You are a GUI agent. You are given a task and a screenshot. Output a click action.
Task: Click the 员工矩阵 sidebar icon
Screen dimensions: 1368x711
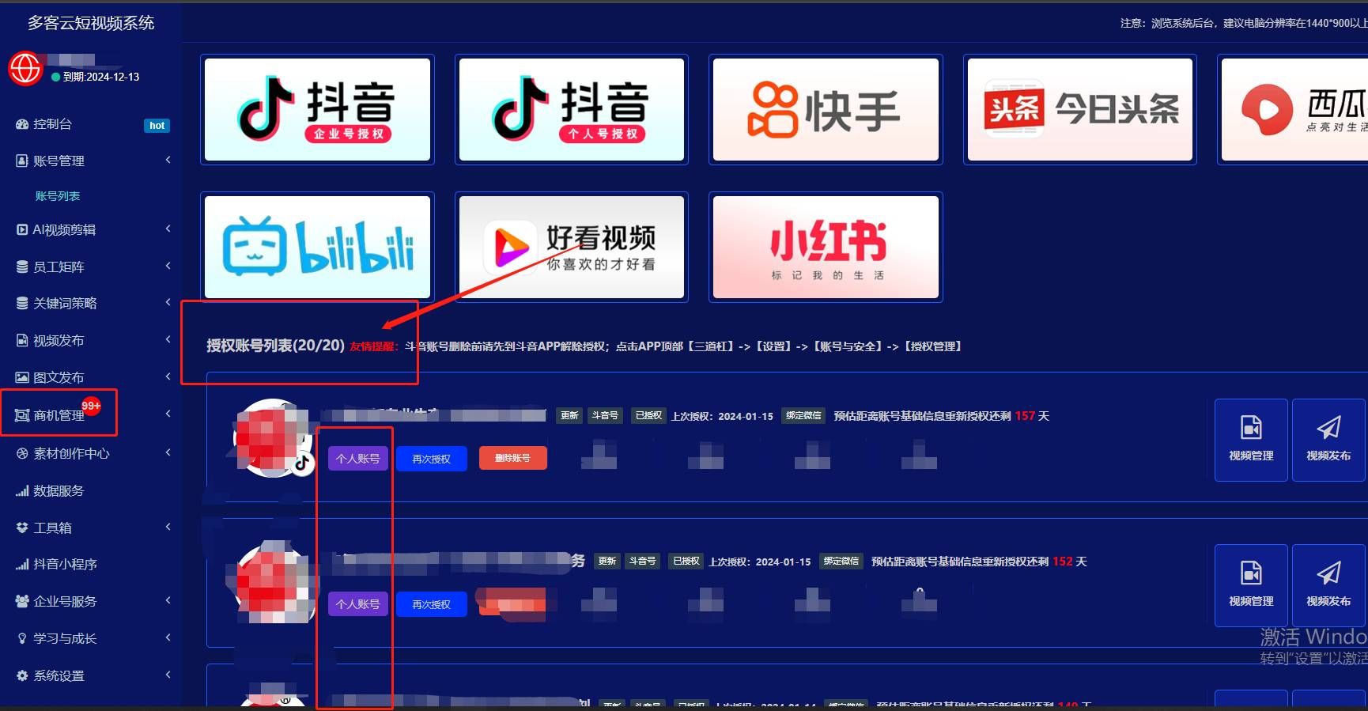click(22, 267)
